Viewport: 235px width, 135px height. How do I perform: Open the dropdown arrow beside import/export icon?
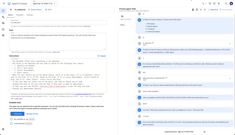point(206,3)
